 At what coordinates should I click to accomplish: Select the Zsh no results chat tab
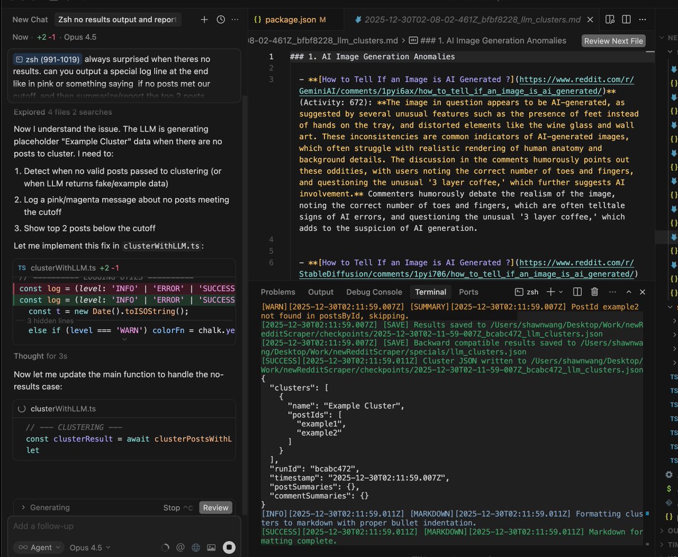coord(118,19)
